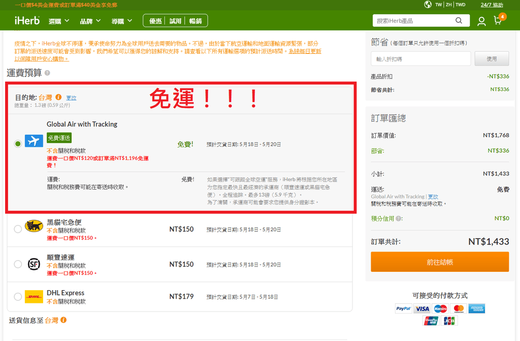Click the 台灣 destination text

tap(45, 97)
